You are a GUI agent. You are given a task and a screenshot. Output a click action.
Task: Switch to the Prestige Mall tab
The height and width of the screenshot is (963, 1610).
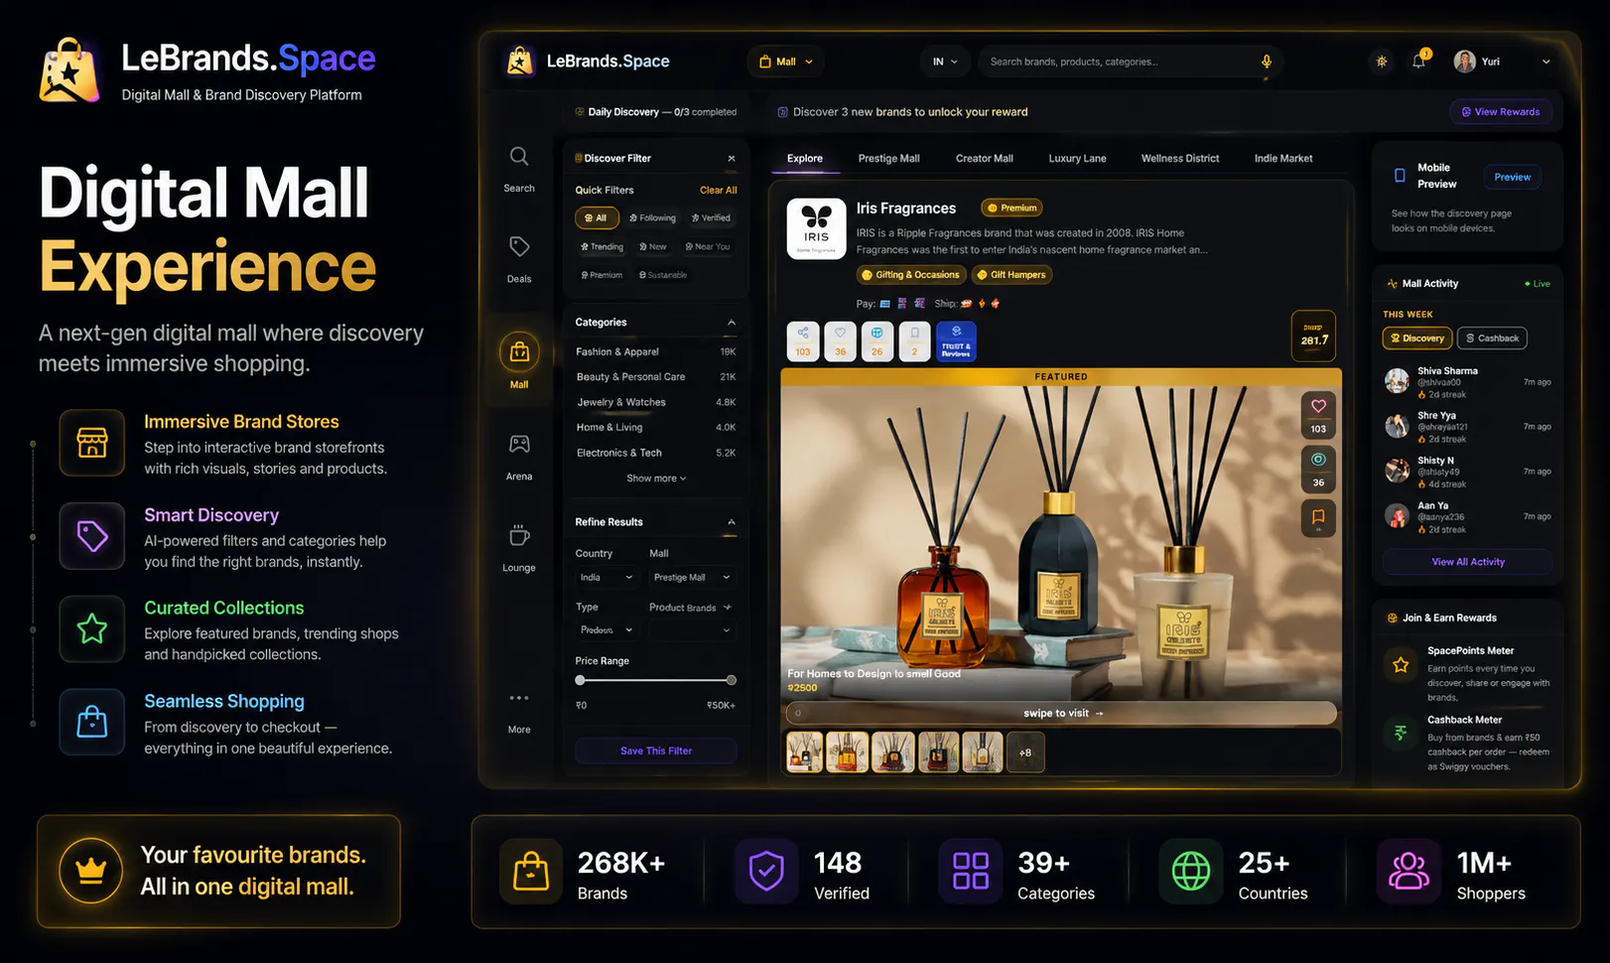[x=889, y=159]
